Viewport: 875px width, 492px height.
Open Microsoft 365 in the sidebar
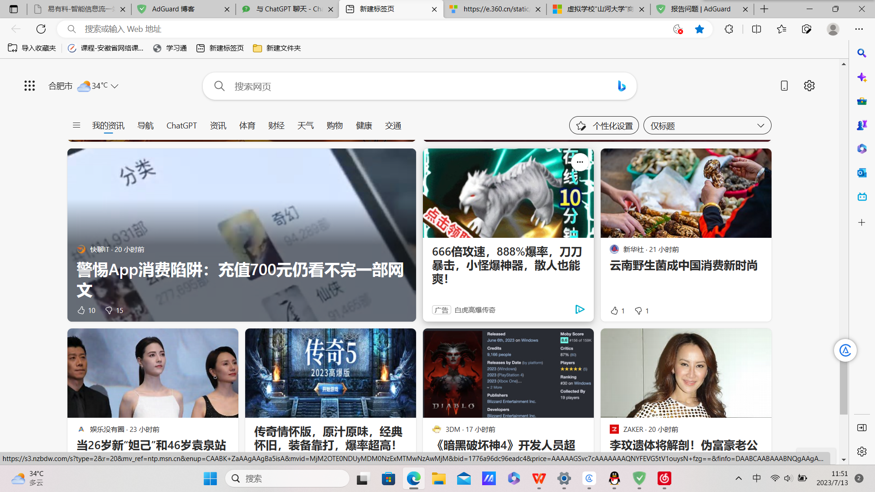coord(862,149)
